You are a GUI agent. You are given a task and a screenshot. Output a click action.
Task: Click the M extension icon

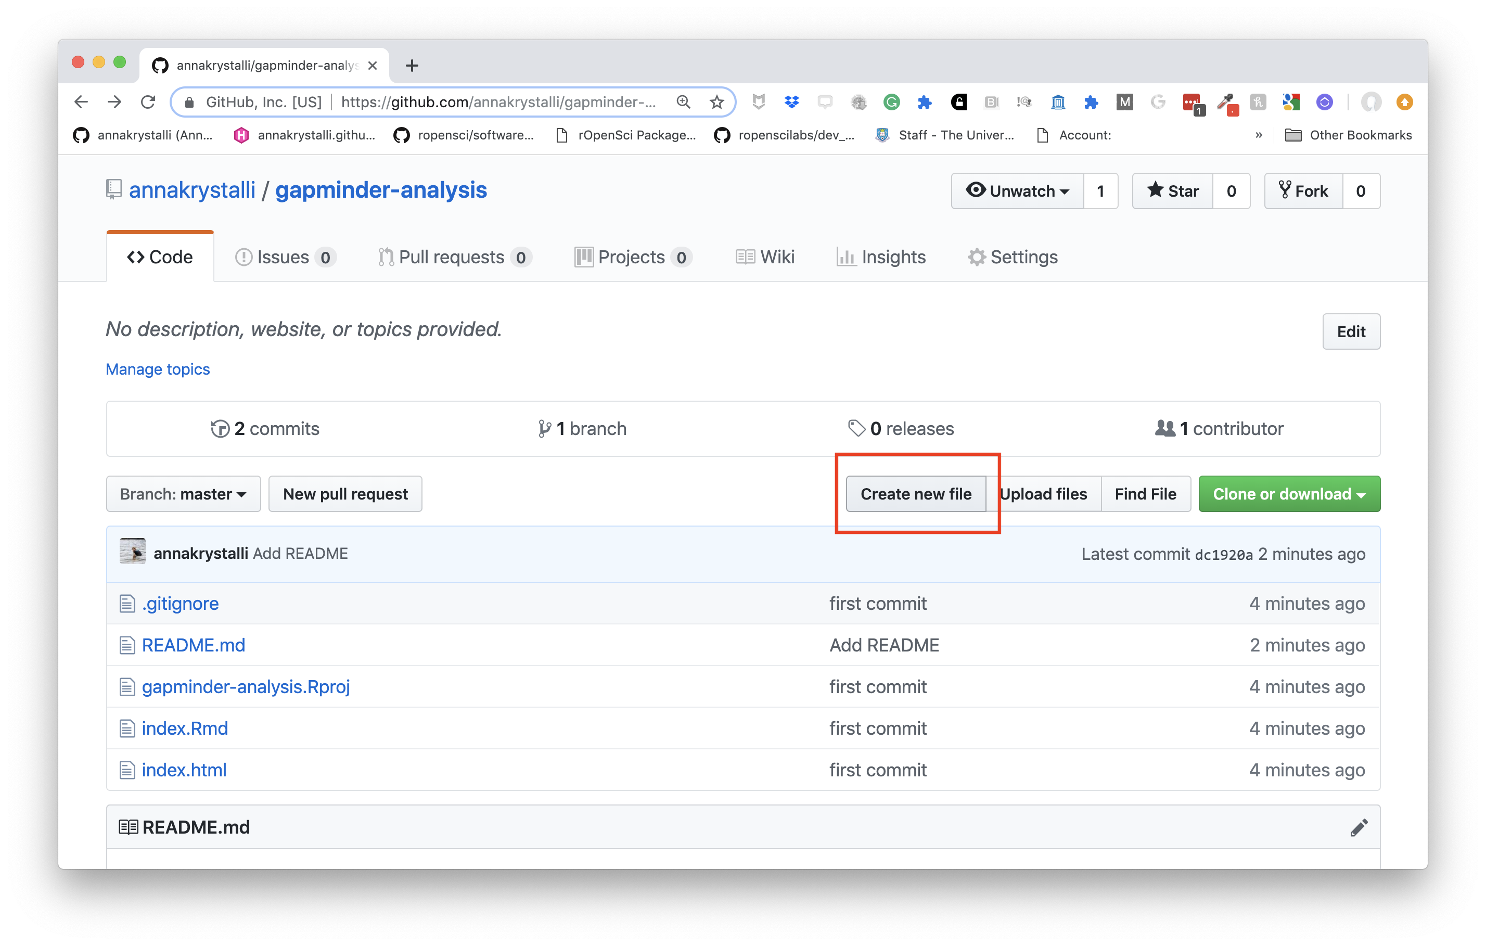(x=1124, y=102)
